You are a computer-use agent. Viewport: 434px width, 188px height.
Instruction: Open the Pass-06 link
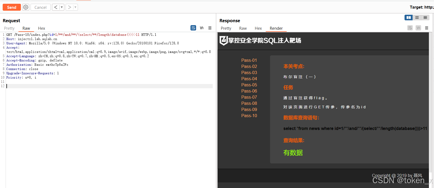[x=249, y=91]
